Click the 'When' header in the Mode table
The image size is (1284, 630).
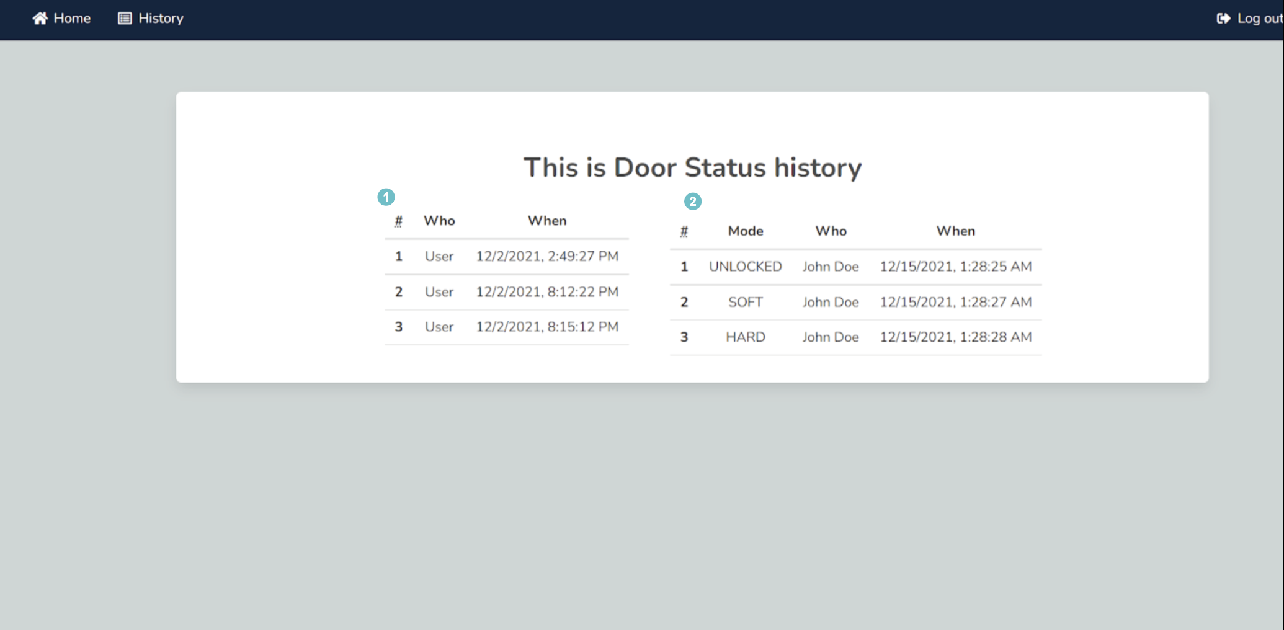(956, 231)
